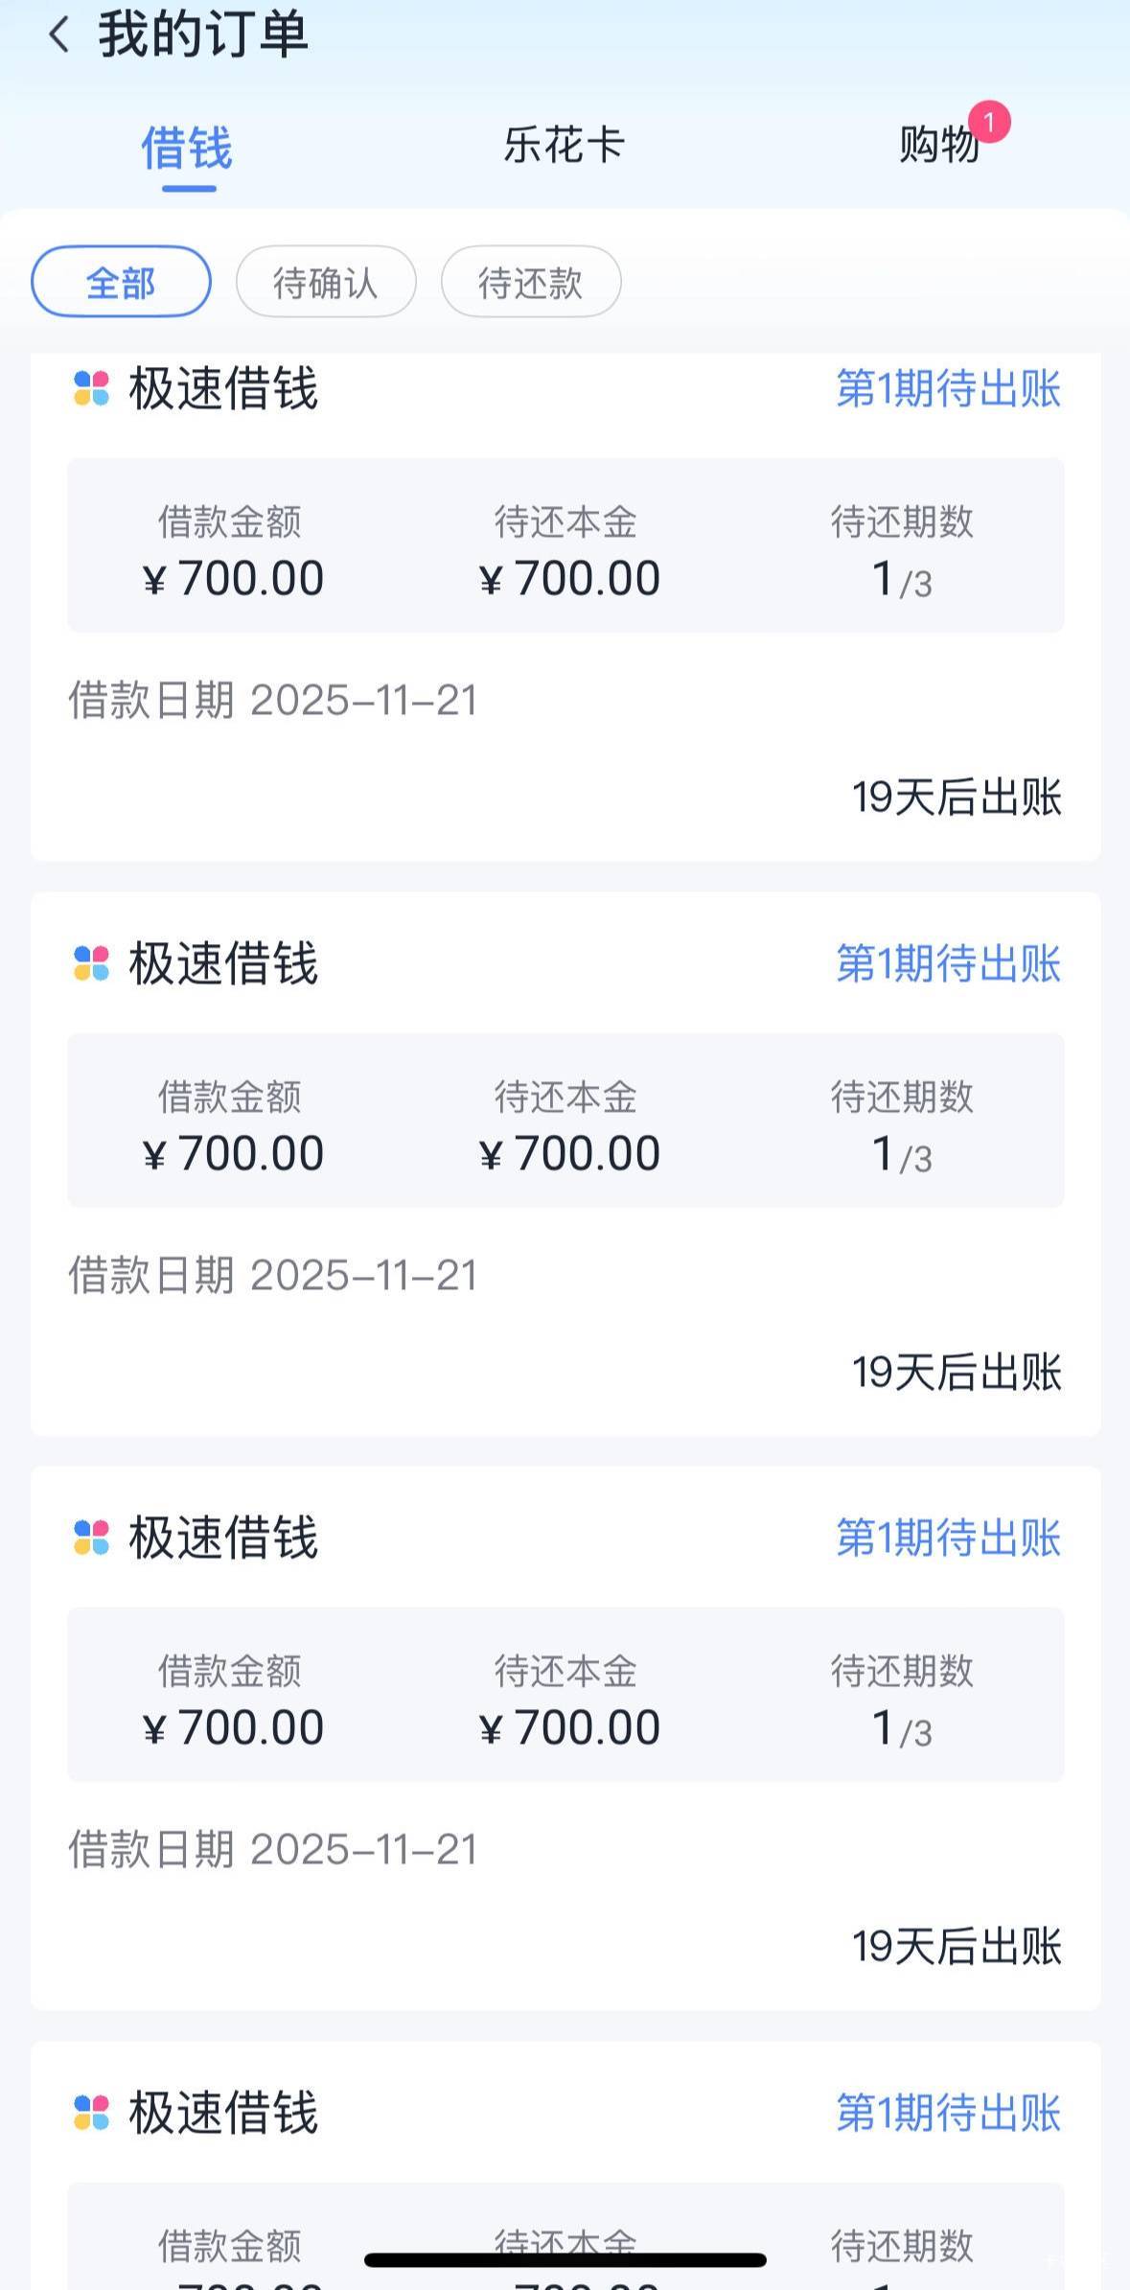Switch to the 乐花卡 tab
This screenshot has width=1130, height=2290.
point(564,147)
